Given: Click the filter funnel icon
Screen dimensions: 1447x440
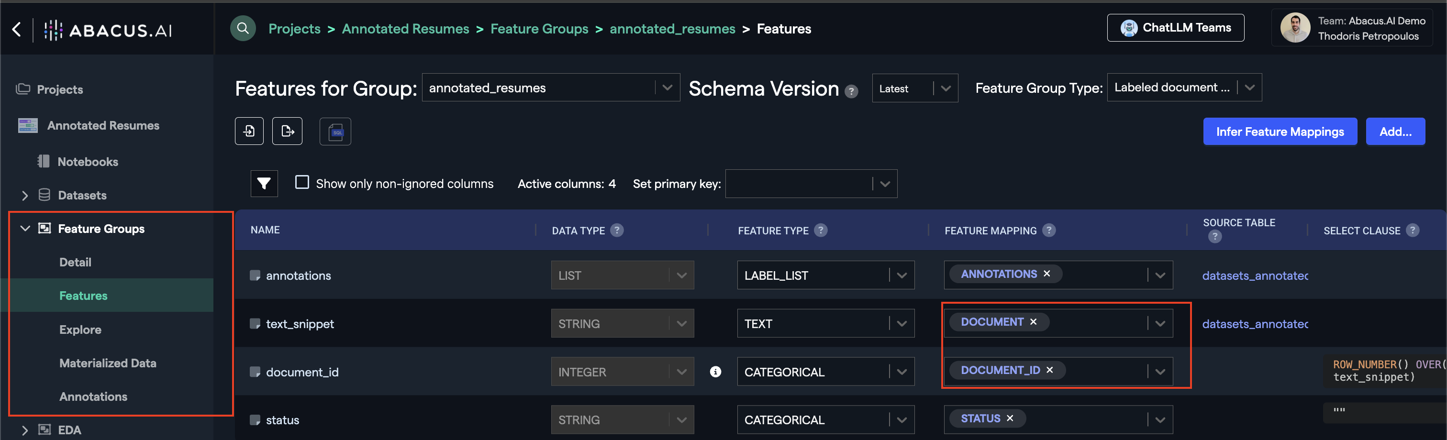Looking at the screenshot, I should [264, 184].
